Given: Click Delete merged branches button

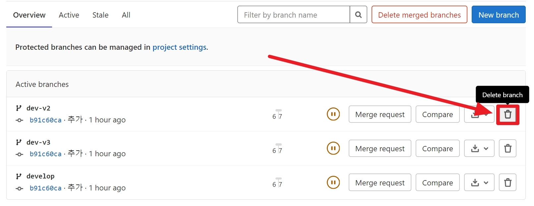Looking at the screenshot, I should (419, 15).
